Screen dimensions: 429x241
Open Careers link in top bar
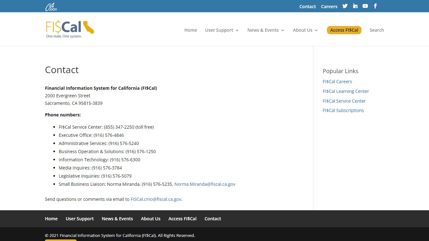(x=329, y=7)
